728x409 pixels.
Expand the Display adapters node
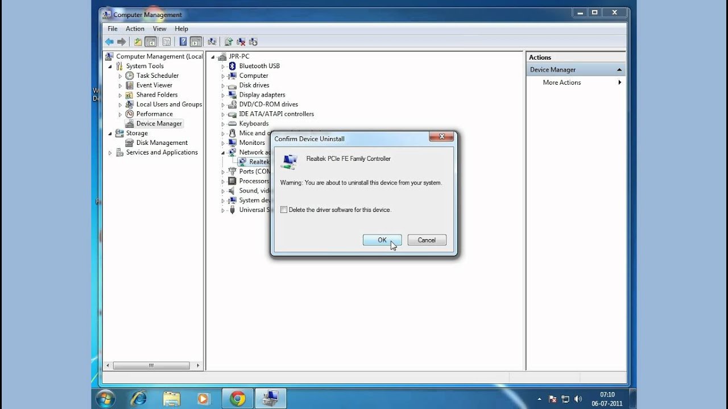coord(223,95)
